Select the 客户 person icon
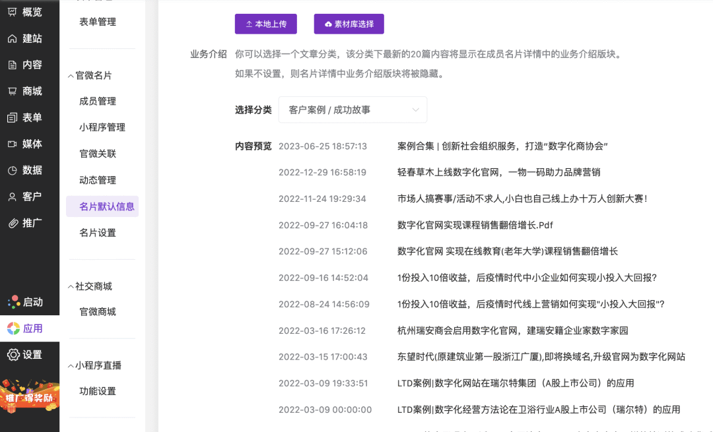The image size is (713, 432). click(x=13, y=197)
